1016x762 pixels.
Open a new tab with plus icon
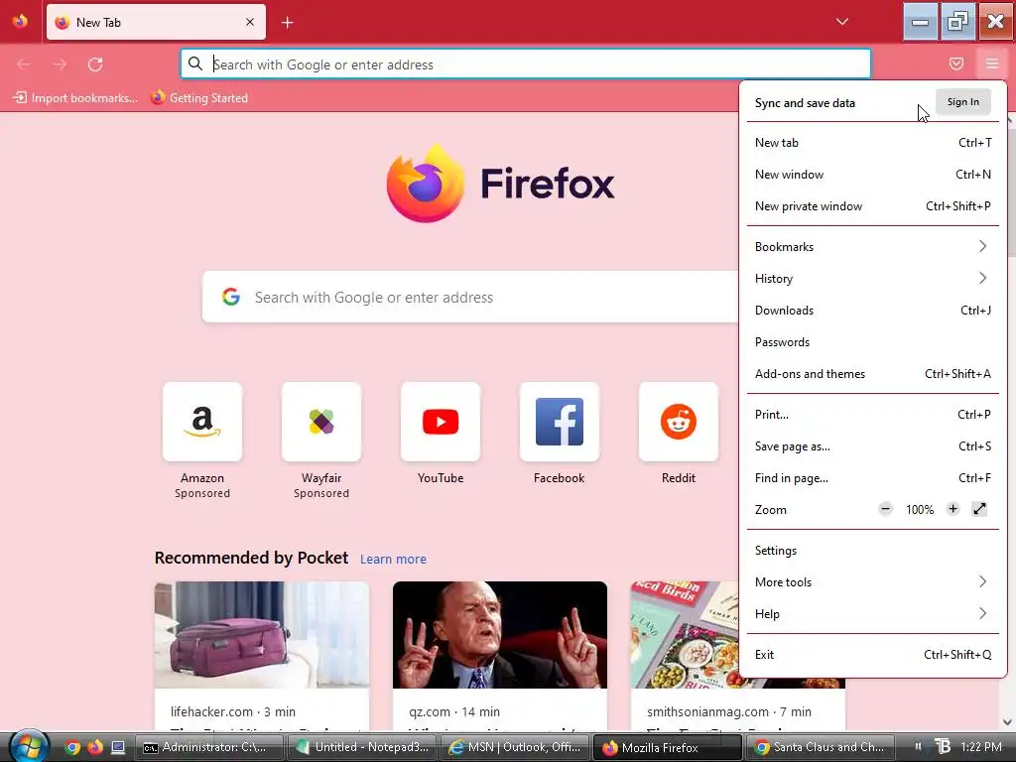pos(287,23)
